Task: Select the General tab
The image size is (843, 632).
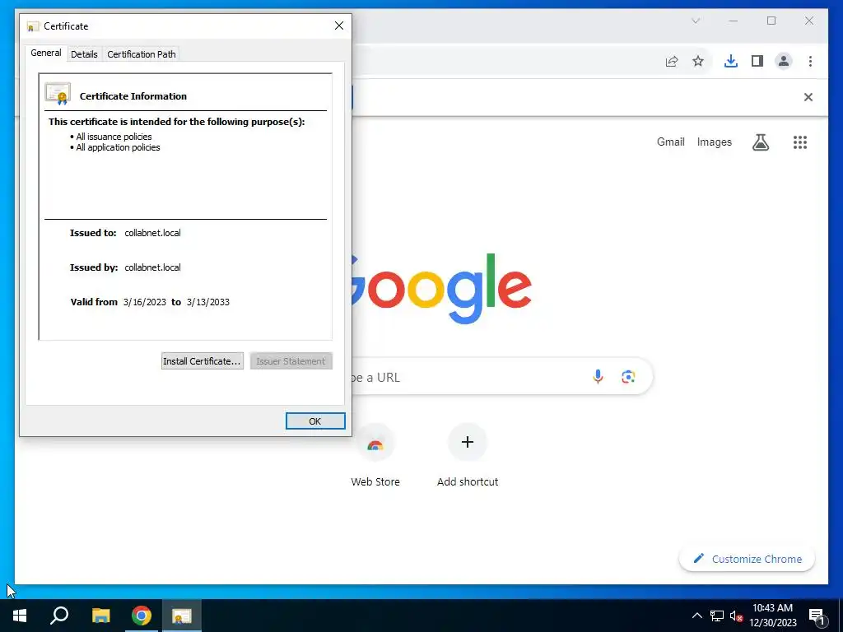Action: 46,53
